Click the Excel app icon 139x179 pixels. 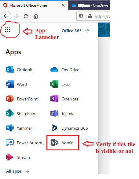pyautogui.click(x=54, y=84)
